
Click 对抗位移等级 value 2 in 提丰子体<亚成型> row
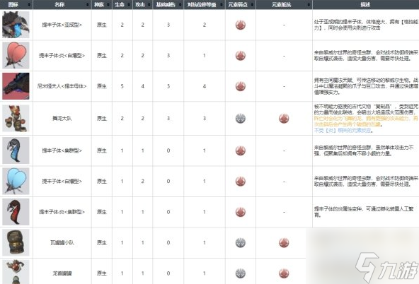click(205, 25)
